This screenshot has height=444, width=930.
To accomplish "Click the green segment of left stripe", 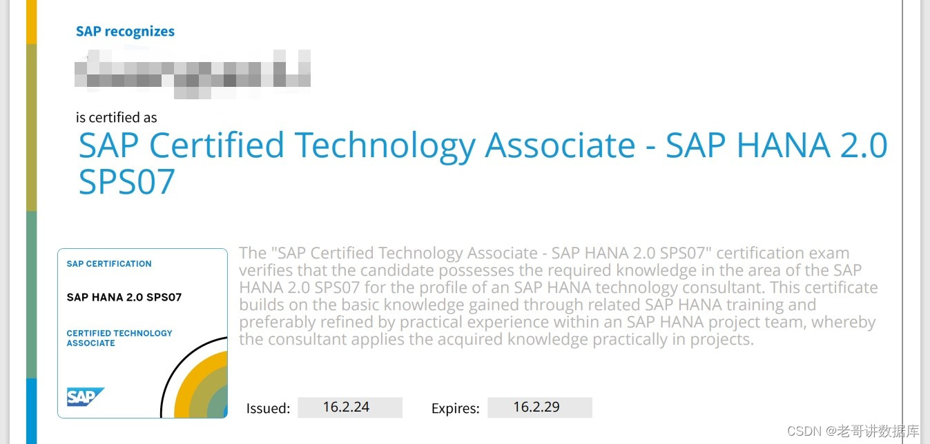I will click(x=31, y=294).
